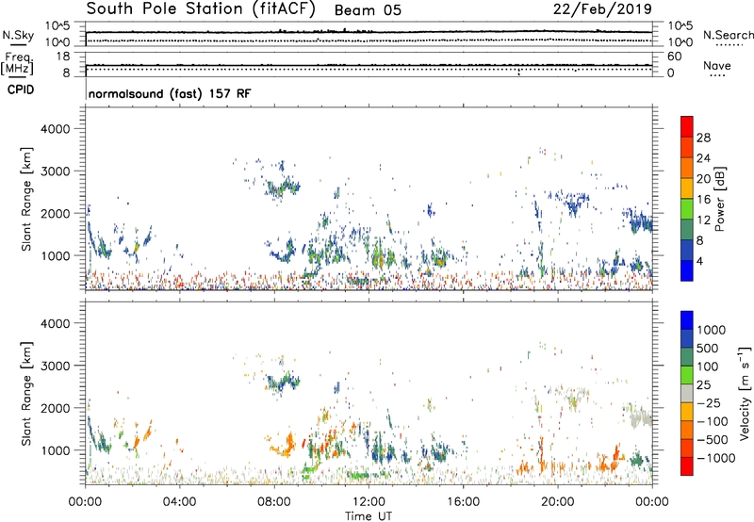Click the "3000" tick on velocity panel
Screen dimensions: 754x522
click(x=55, y=366)
